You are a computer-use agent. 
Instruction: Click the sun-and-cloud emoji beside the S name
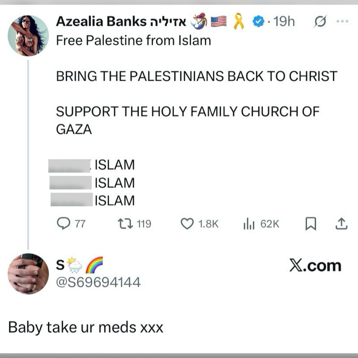pyautogui.click(x=74, y=265)
